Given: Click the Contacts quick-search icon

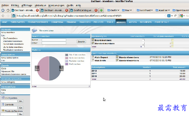Looking at the screenshot, I should coord(3,104).
